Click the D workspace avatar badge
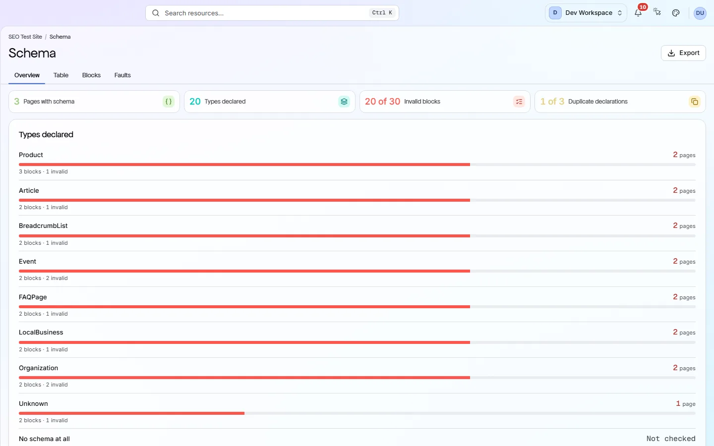The height and width of the screenshot is (446, 714). point(555,13)
